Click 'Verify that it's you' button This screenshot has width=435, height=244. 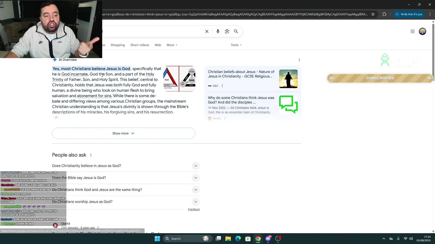click(x=408, y=14)
